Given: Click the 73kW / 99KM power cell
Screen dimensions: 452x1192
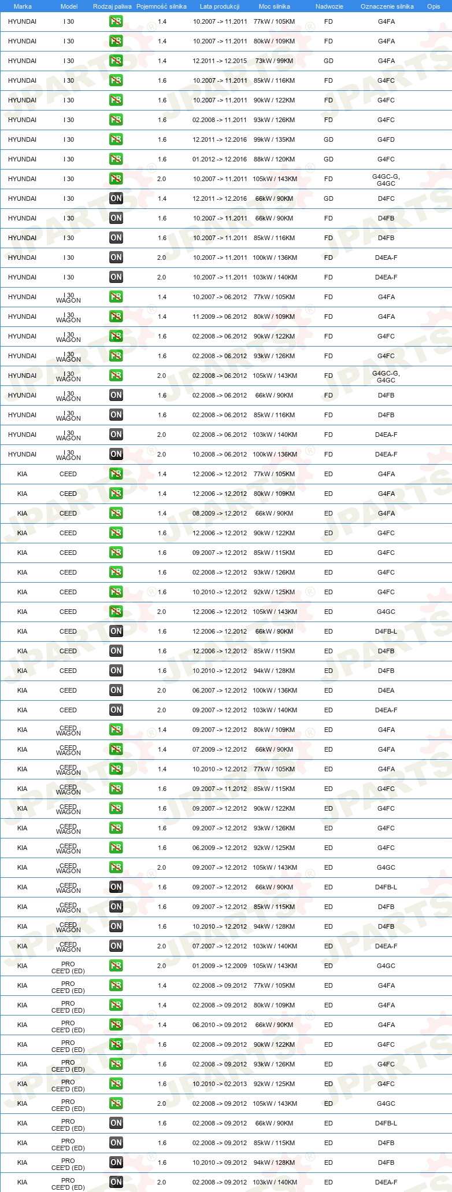Looking at the screenshot, I should (x=274, y=61).
